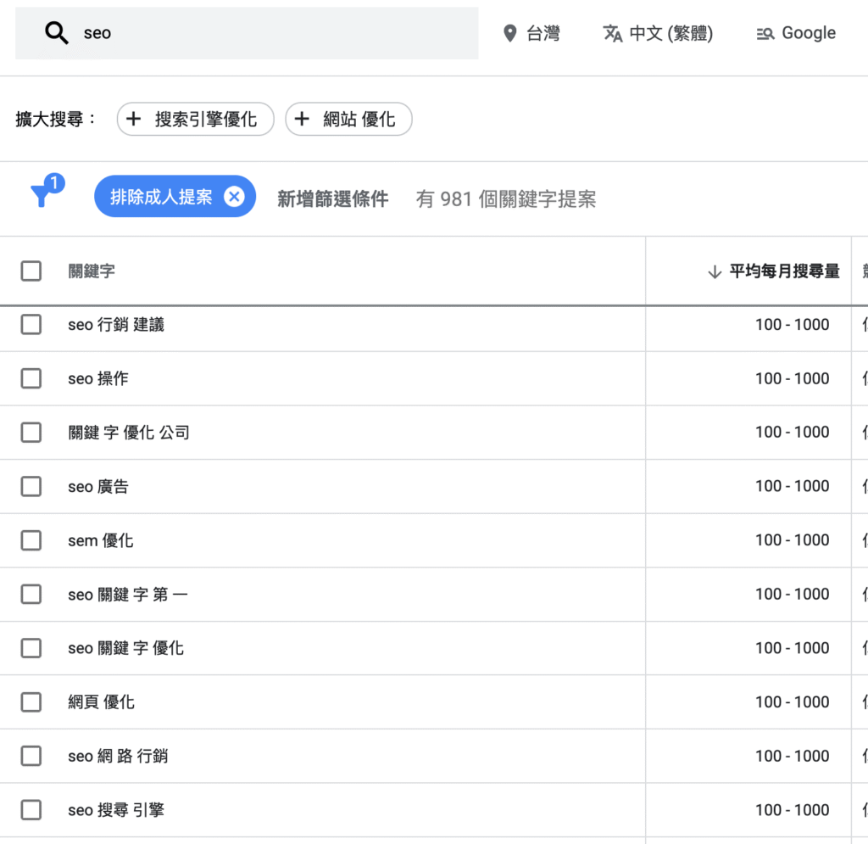Image resolution: width=868 pixels, height=844 pixels.
Task: Click 100 - 1000 volume for seo 搜尋 引擎
Action: [x=793, y=810]
